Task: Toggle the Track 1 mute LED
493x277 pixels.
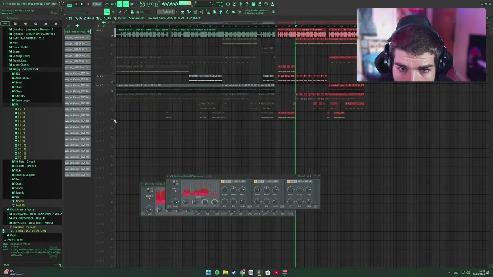Action: click(112, 35)
